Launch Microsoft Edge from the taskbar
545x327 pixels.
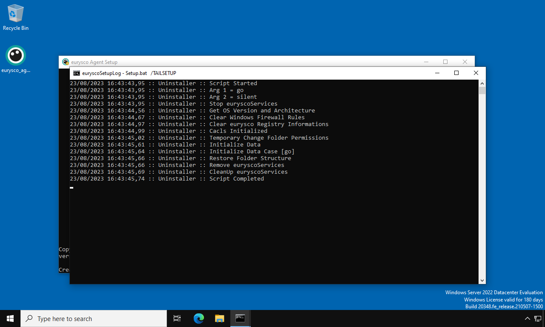click(x=198, y=318)
